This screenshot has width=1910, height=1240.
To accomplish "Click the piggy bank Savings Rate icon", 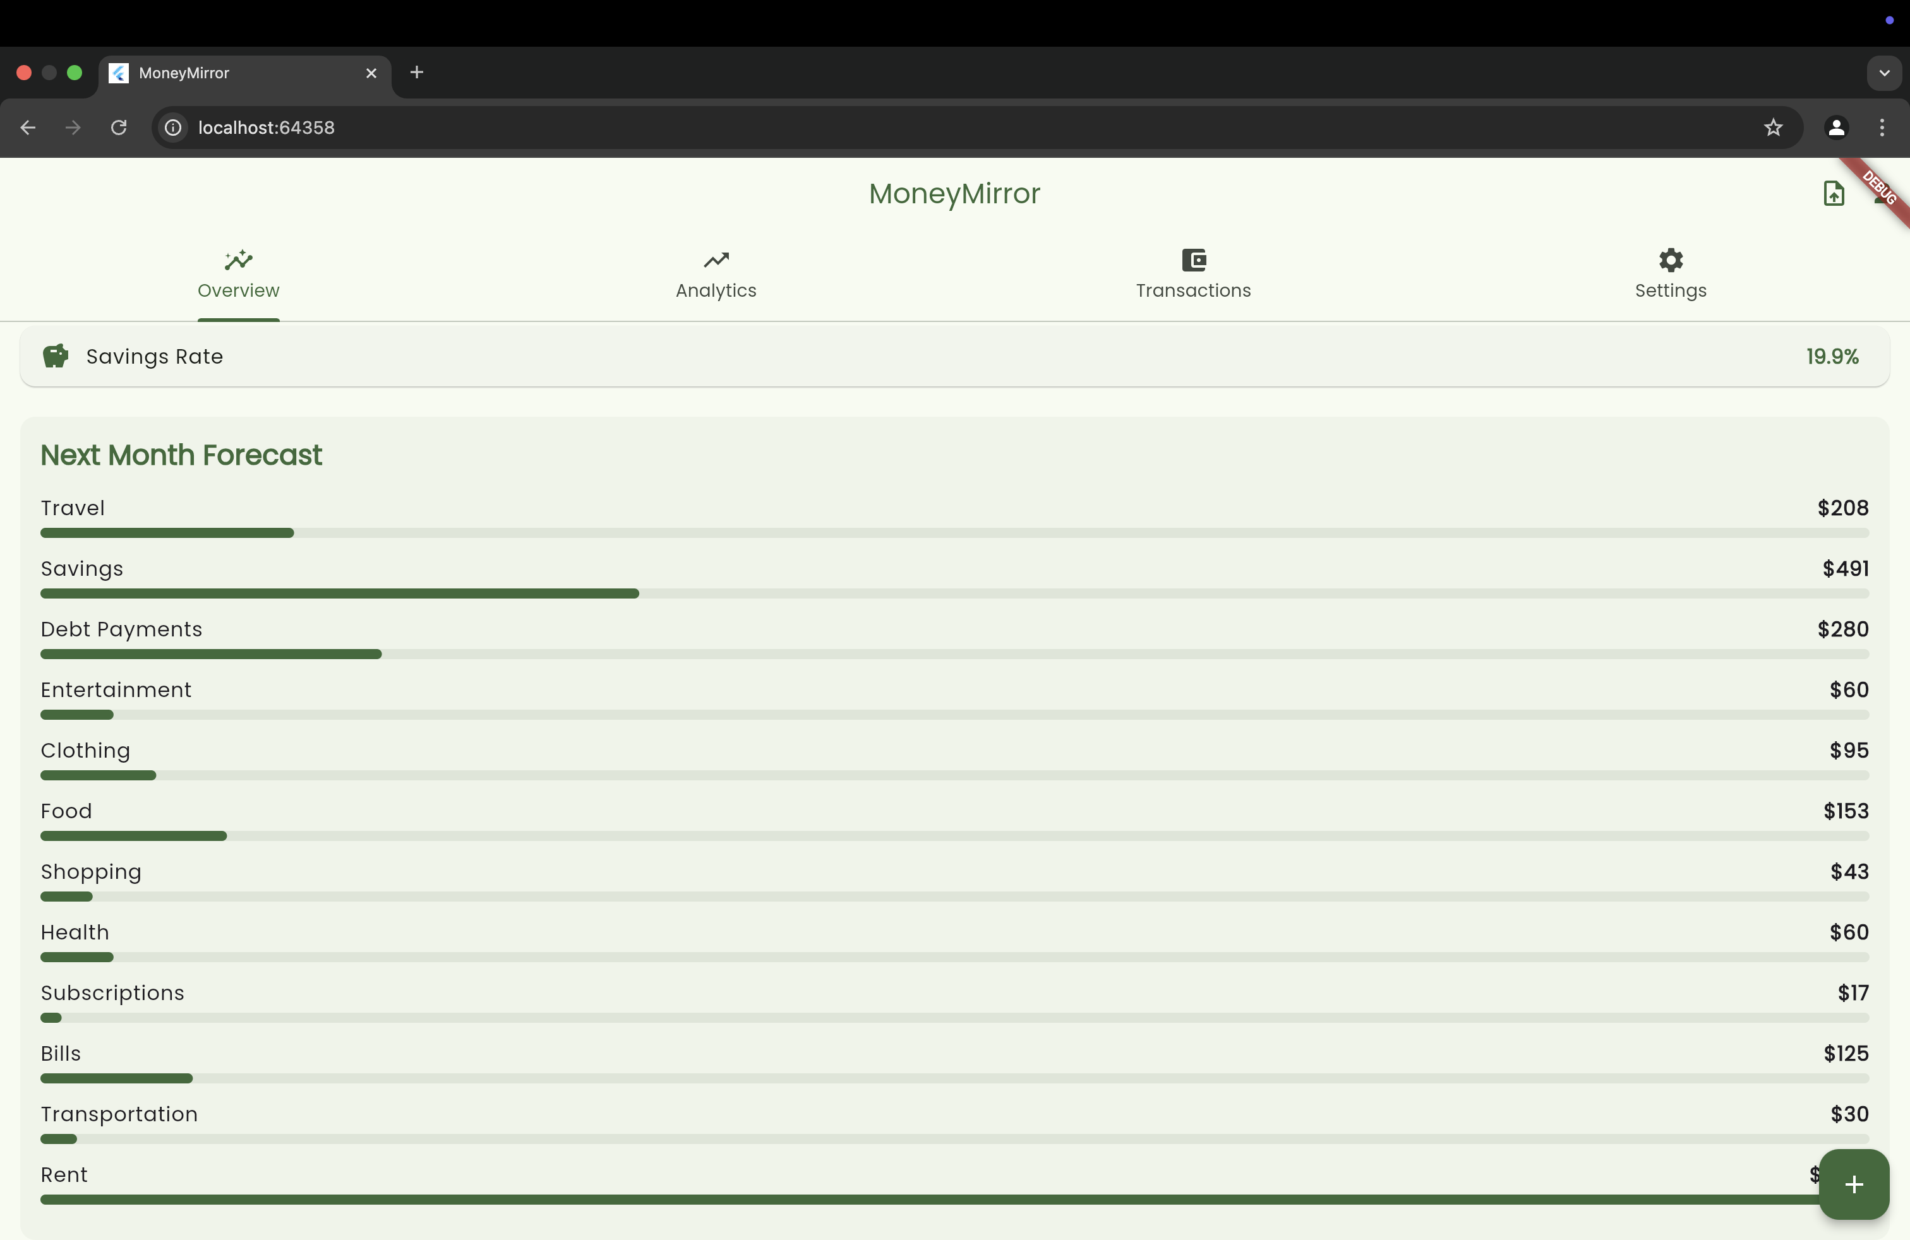I will click(56, 356).
